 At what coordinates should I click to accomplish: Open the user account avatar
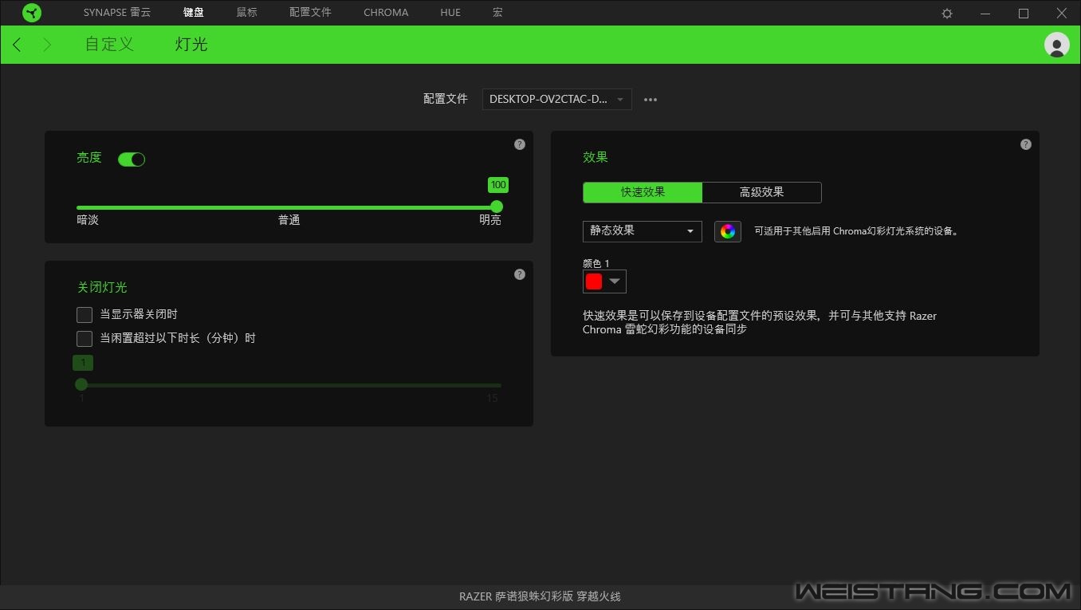point(1057,45)
